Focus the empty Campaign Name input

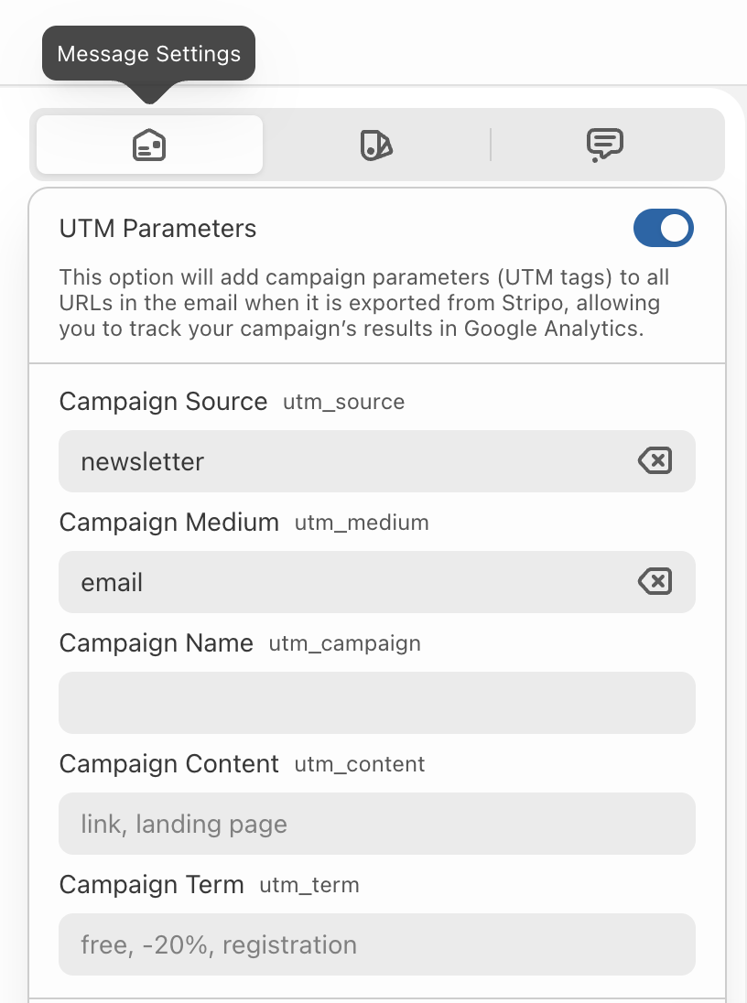tap(376, 703)
